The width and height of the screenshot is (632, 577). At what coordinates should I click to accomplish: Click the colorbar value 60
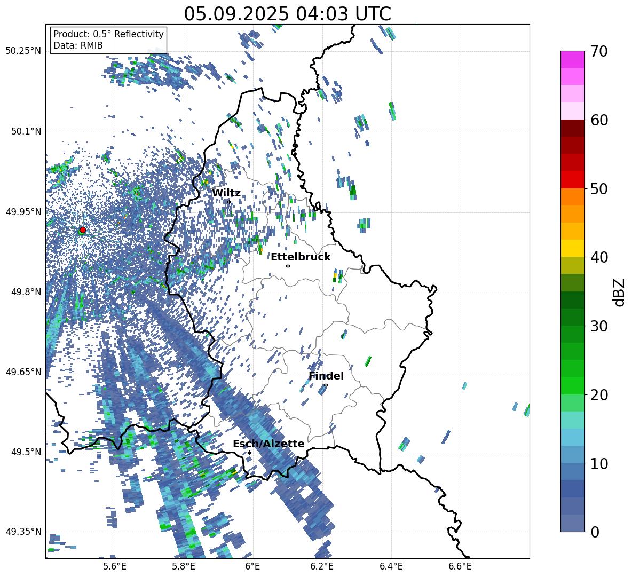coord(599,120)
